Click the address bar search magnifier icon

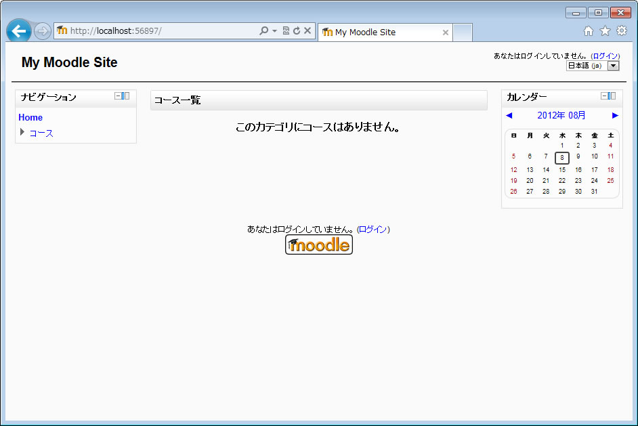tap(263, 31)
